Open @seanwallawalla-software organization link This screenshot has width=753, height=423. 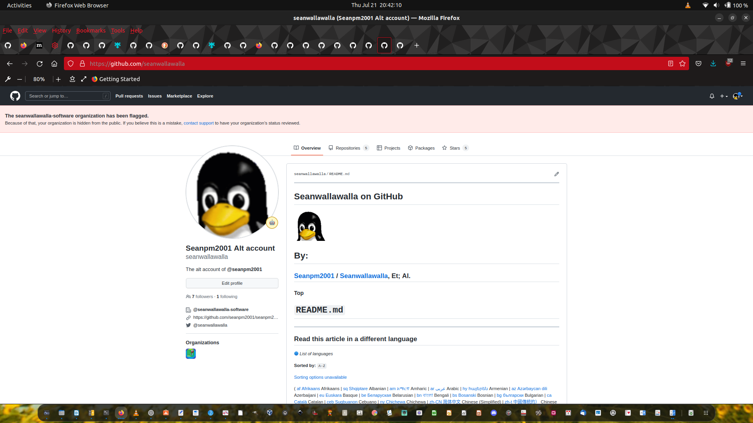coord(221,309)
